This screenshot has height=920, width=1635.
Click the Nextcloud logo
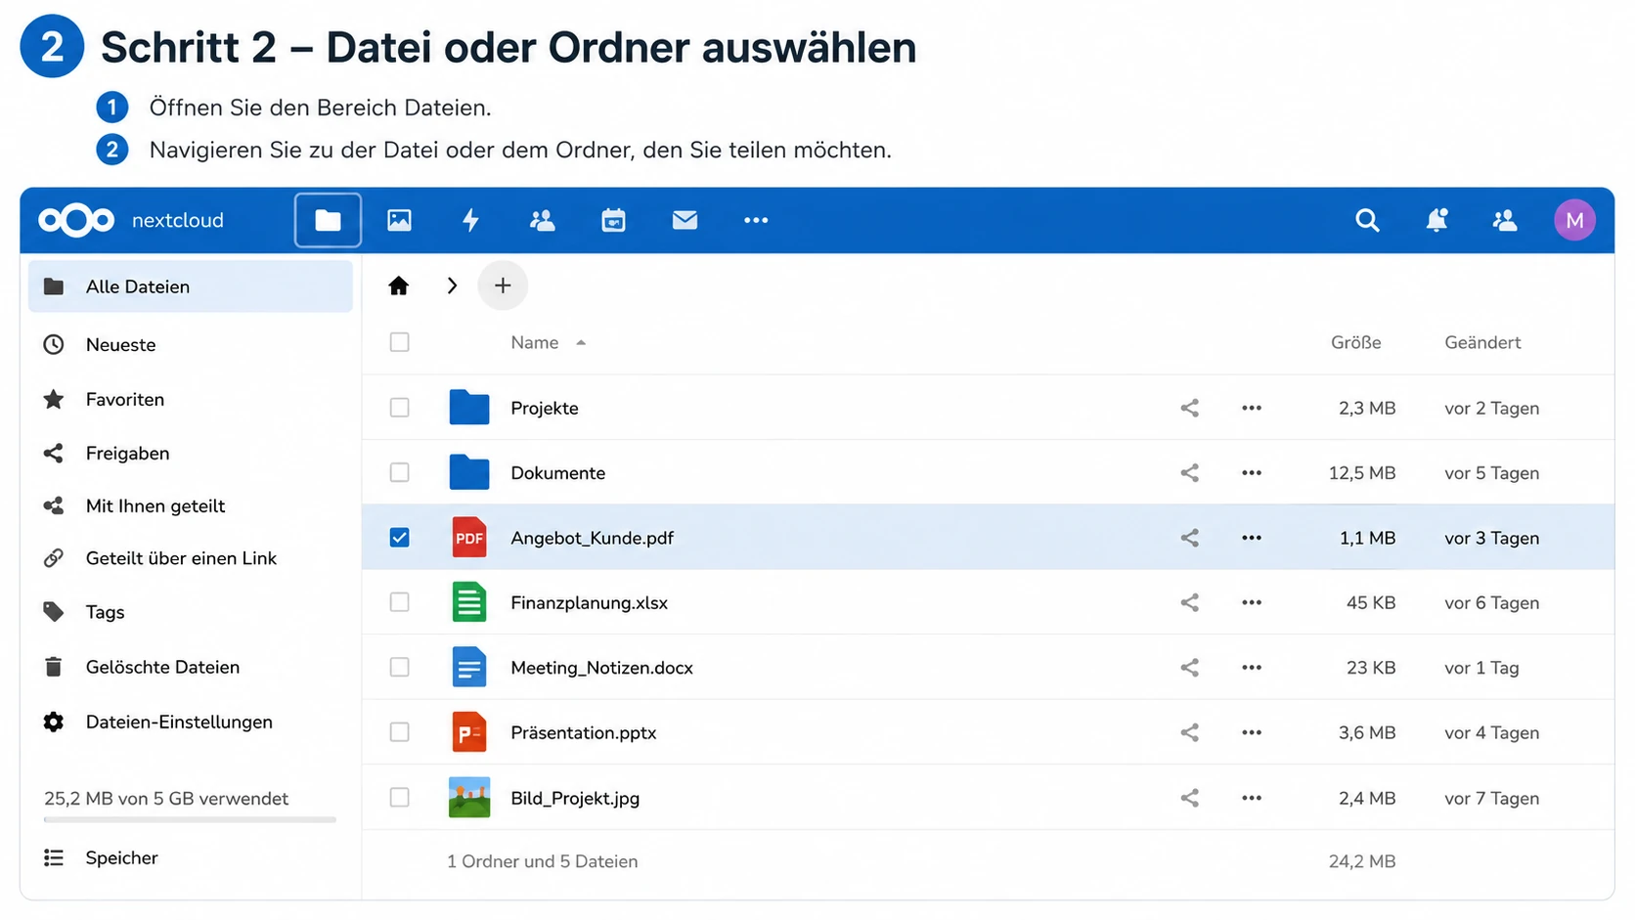76,220
